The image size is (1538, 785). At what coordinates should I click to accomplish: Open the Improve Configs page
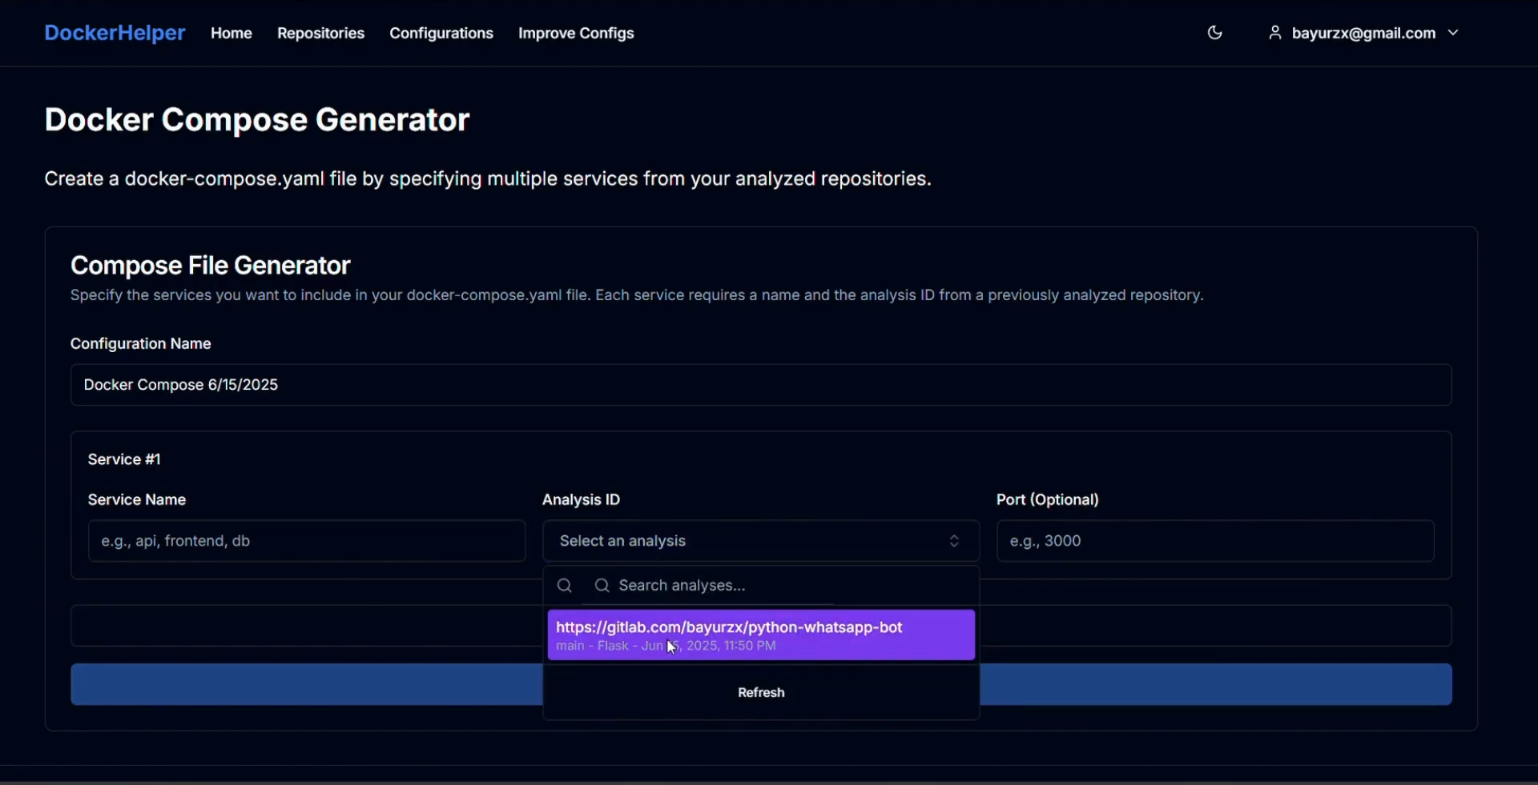pos(576,33)
